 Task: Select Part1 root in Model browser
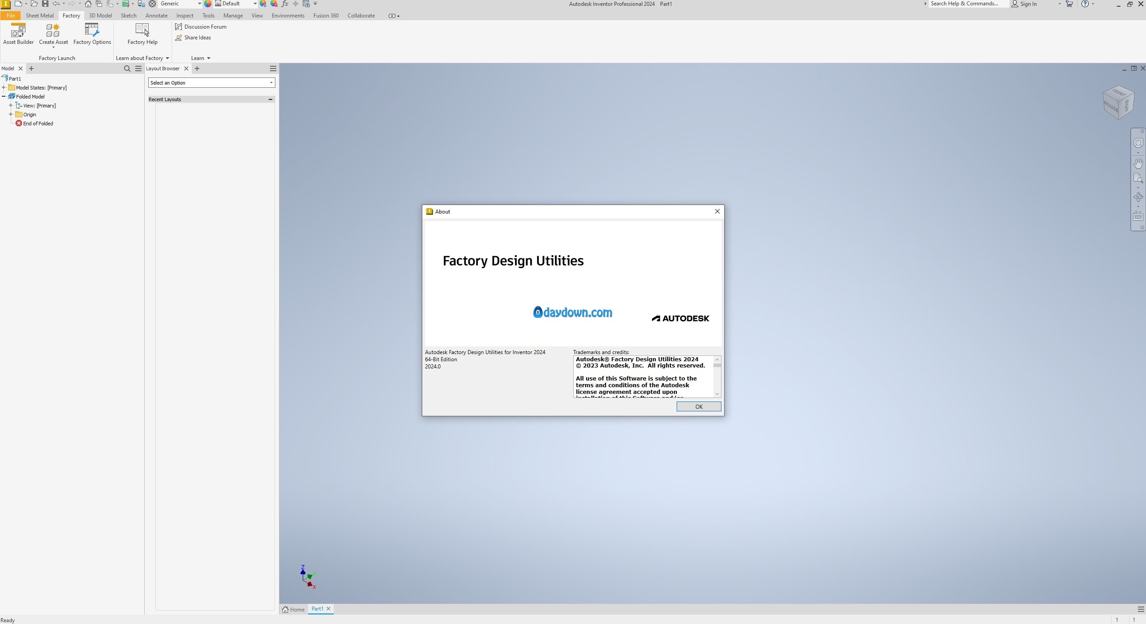[12, 79]
